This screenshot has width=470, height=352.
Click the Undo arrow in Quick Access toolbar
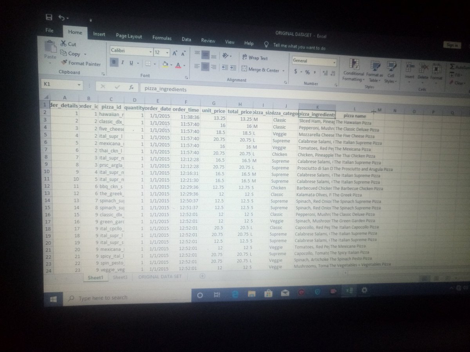click(61, 18)
